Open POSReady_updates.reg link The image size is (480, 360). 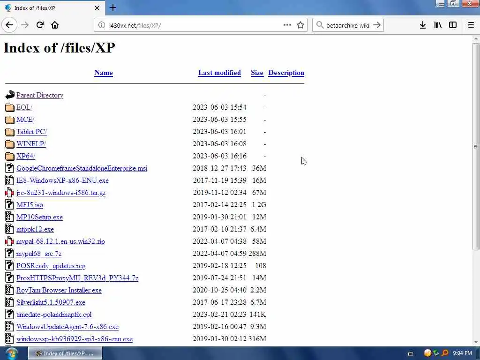(x=51, y=266)
